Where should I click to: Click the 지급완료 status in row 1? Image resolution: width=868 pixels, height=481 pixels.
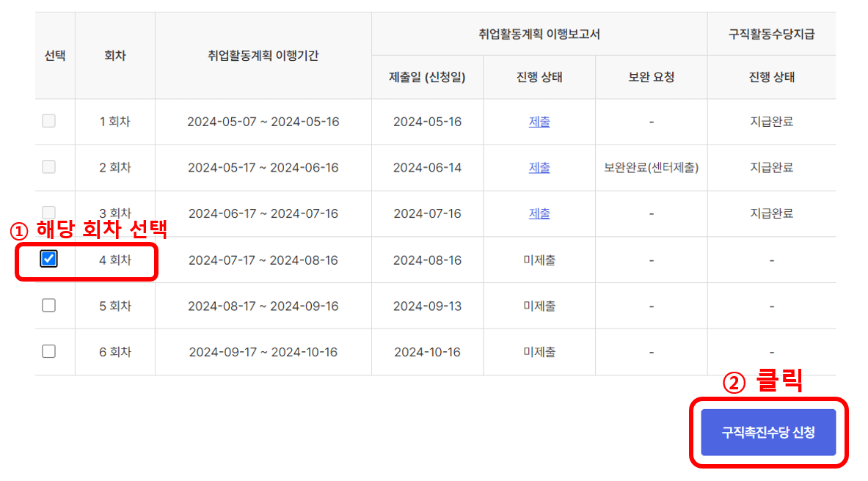[x=771, y=121]
